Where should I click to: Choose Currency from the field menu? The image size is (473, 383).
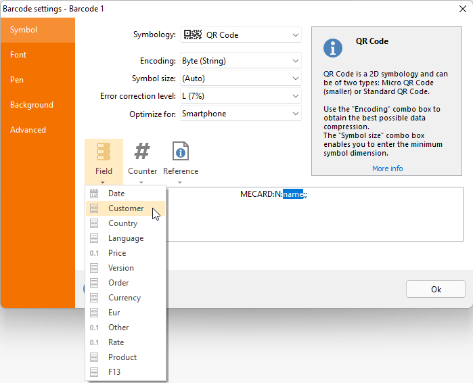click(x=125, y=298)
